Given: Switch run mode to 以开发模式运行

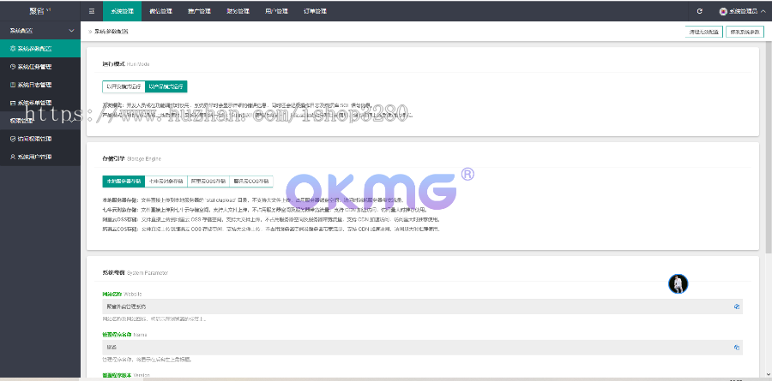Looking at the screenshot, I should [124, 86].
